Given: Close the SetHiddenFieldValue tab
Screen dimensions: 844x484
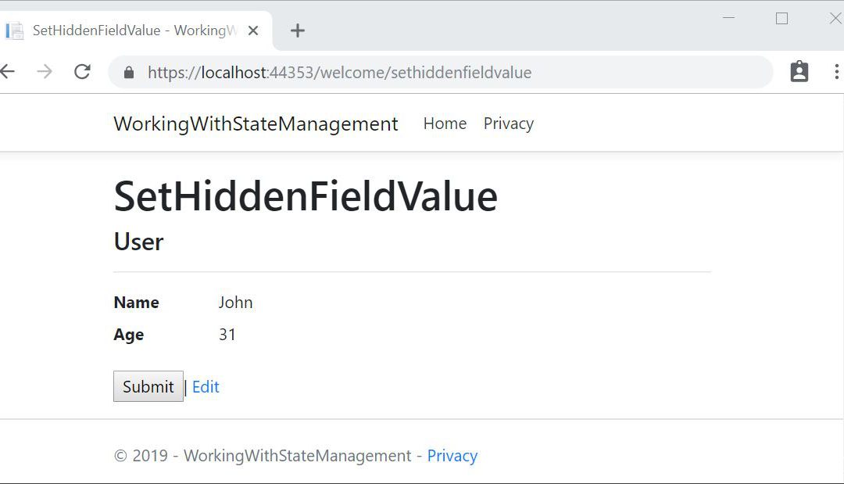Looking at the screenshot, I should (253, 30).
